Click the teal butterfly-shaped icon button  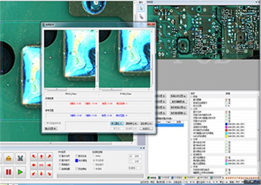tap(21, 158)
